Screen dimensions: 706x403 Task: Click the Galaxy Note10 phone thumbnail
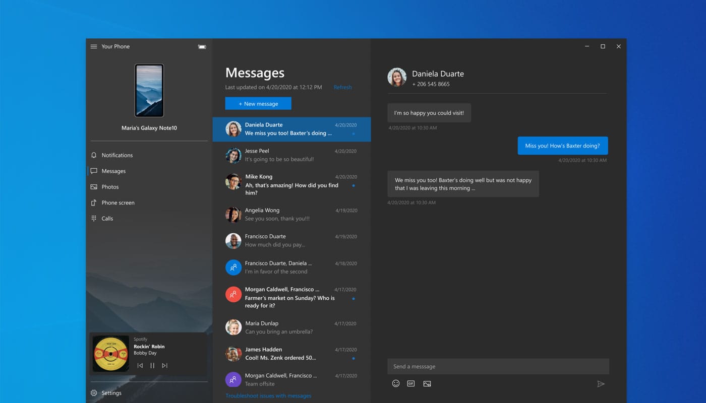pos(149,90)
